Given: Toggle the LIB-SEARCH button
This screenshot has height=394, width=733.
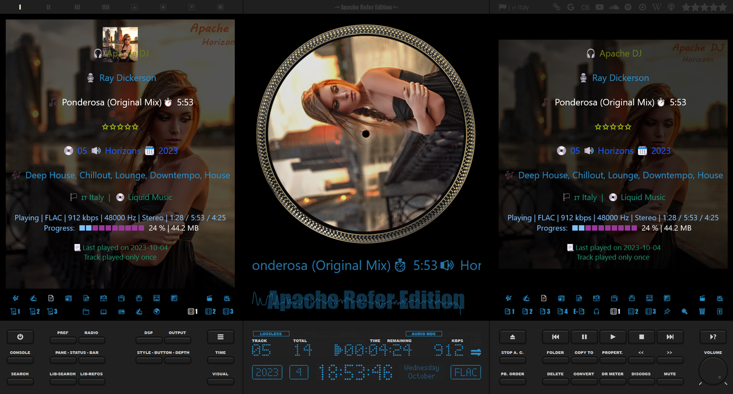Looking at the screenshot, I should coord(63,381).
